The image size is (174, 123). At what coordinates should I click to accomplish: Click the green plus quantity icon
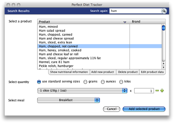162,90
